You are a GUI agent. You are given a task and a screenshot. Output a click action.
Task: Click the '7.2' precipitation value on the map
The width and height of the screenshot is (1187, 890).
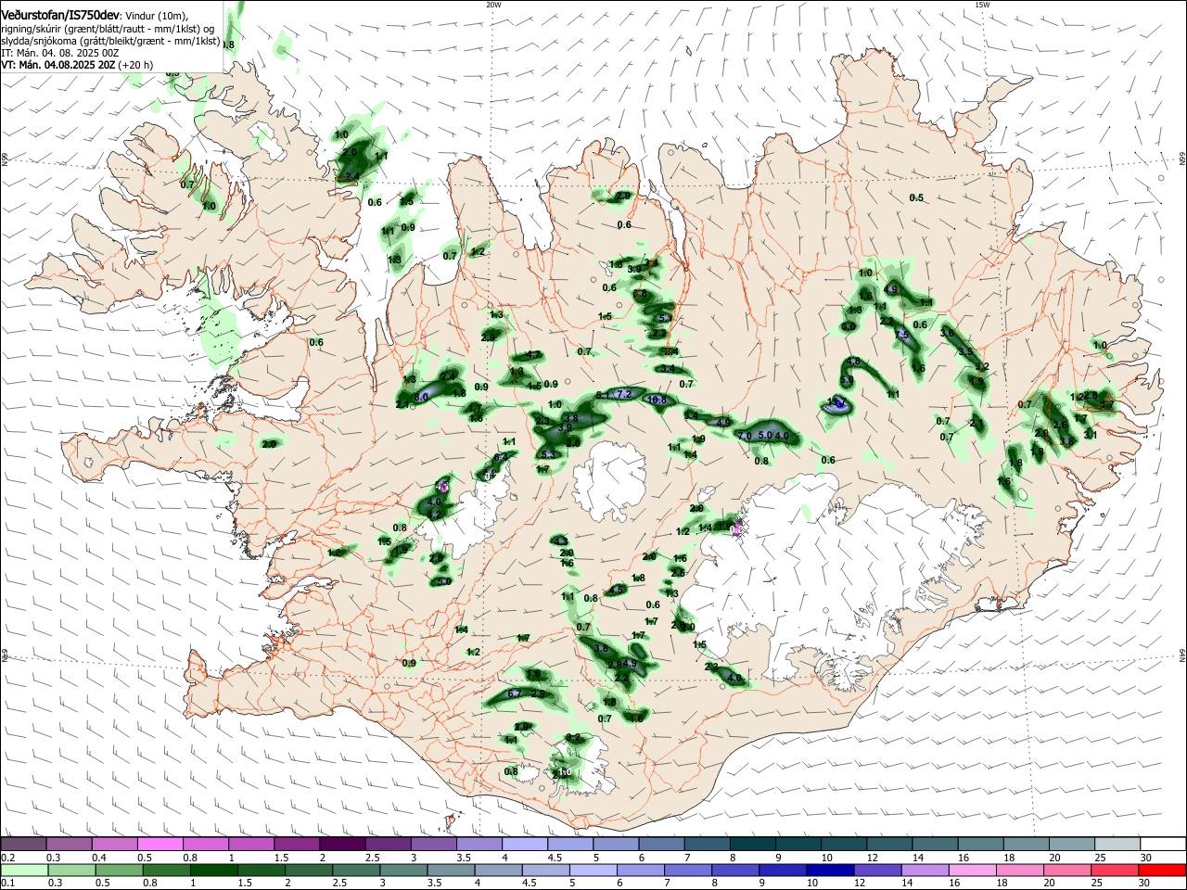[x=623, y=395]
